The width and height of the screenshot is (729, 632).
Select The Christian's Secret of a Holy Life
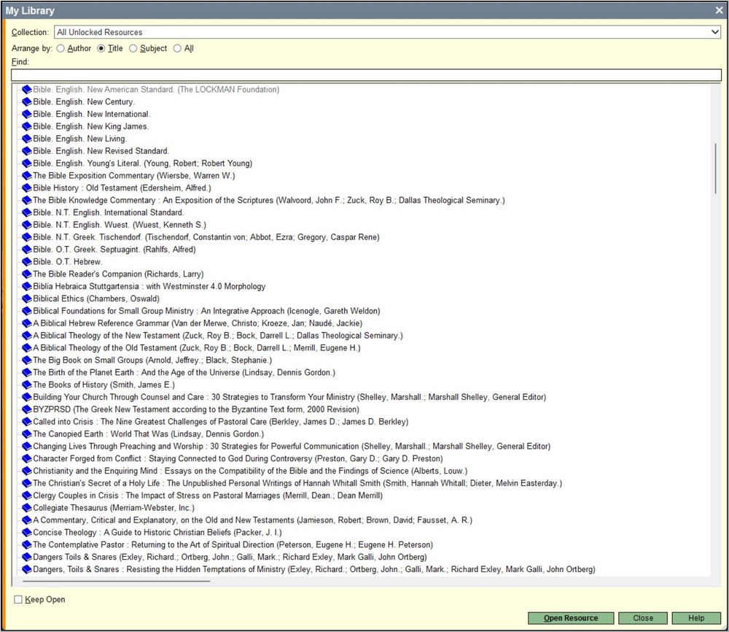pyautogui.click(x=297, y=483)
